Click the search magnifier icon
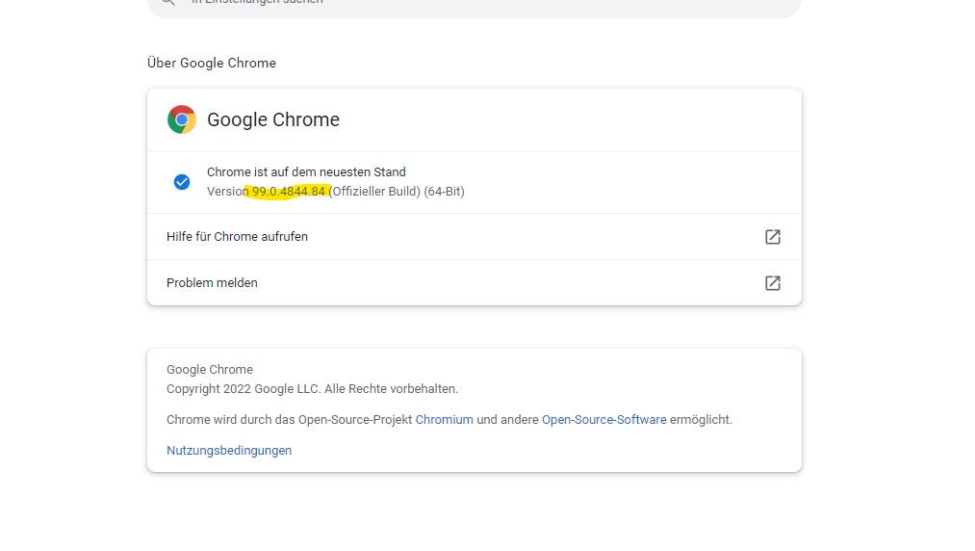 coord(167,2)
